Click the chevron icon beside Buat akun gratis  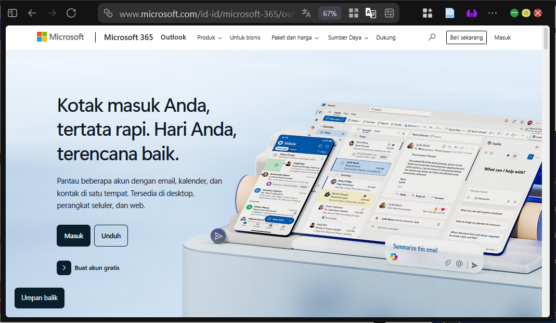64,268
